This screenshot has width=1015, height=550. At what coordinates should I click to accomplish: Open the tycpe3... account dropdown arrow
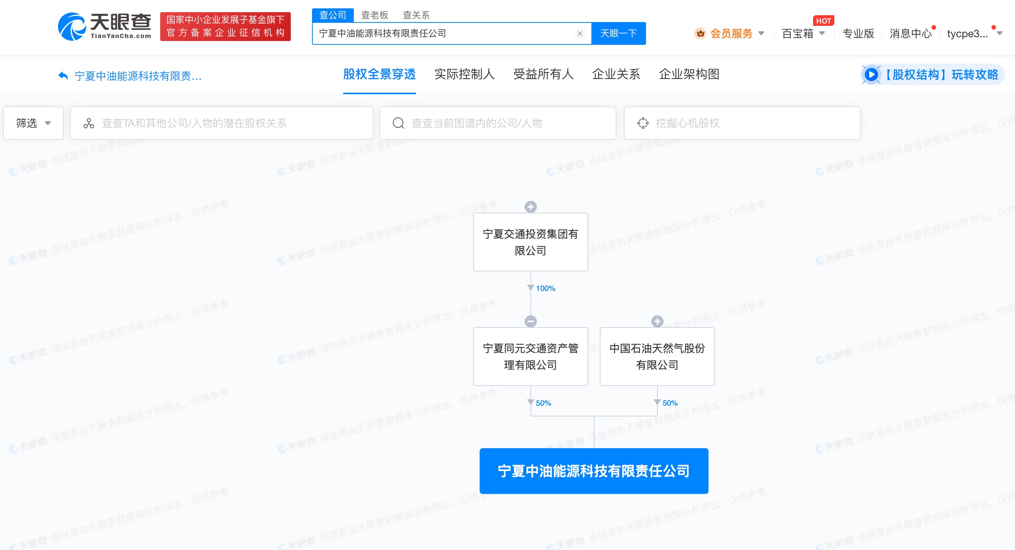point(1000,33)
